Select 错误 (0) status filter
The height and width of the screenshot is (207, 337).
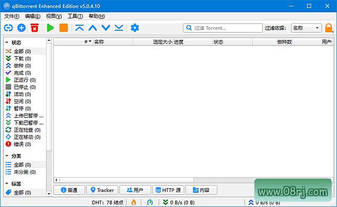[25, 144]
